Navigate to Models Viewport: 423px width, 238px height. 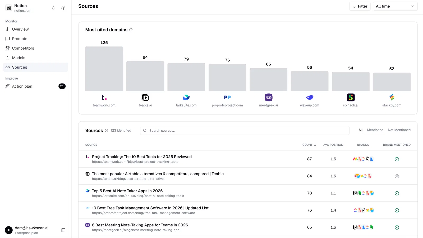[35, 58]
